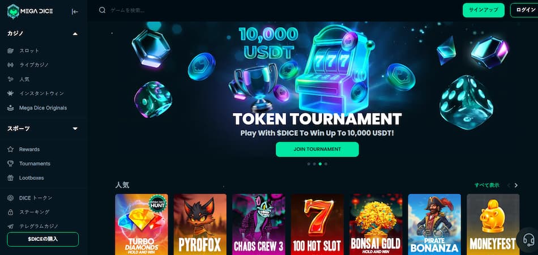Select the fourth carousel dot

coord(326,164)
